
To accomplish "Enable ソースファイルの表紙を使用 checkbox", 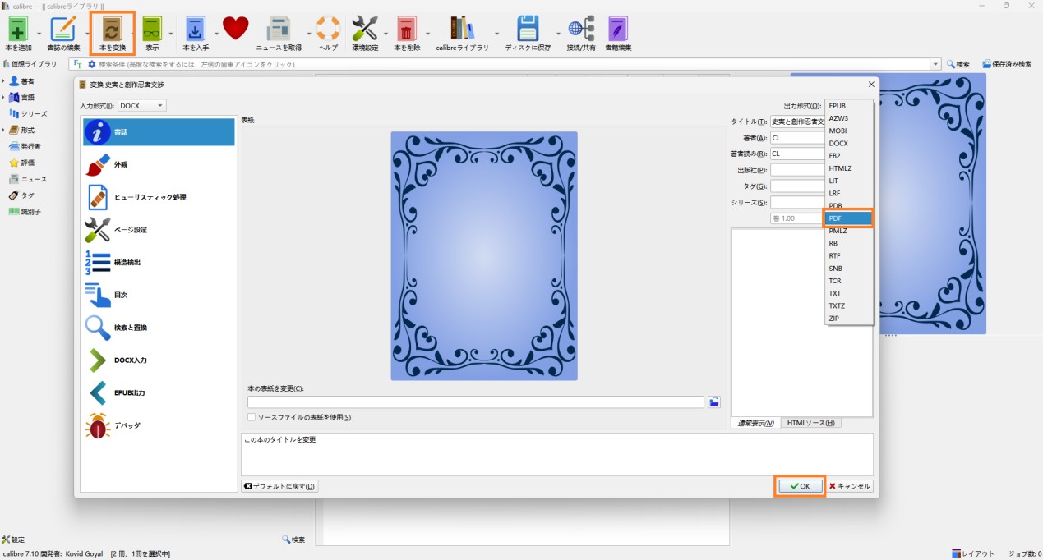I will [x=252, y=418].
